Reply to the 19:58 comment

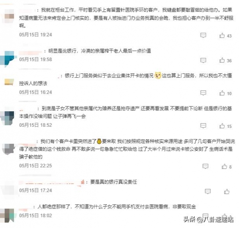203,60
